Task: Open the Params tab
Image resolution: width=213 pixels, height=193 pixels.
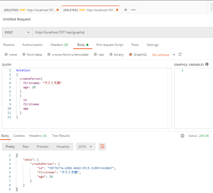Action: click(x=9, y=45)
